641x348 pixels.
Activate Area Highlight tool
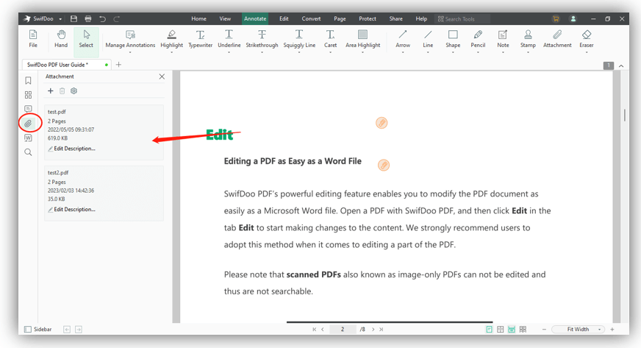pyautogui.click(x=362, y=39)
